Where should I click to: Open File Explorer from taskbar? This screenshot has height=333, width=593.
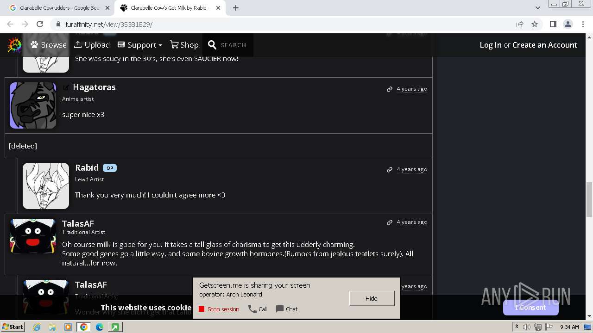point(52,327)
